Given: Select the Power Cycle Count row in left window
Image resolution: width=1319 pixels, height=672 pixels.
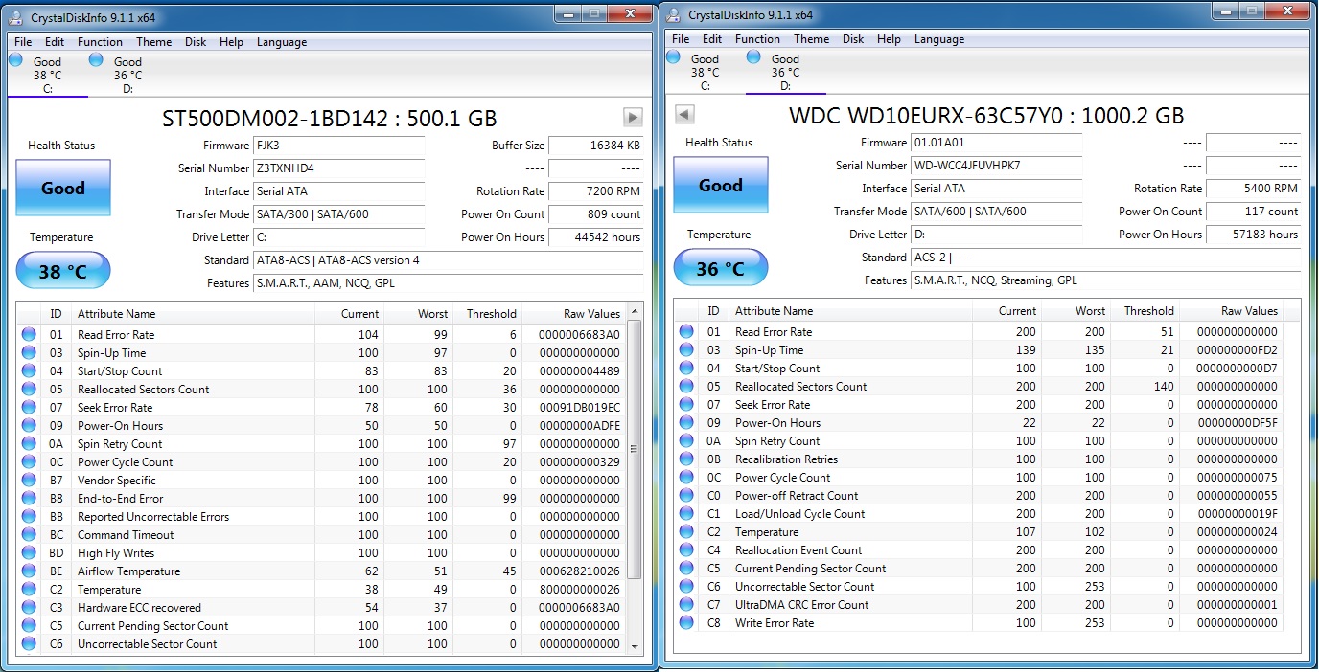Looking at the screenshot, I should click(322, 462).
